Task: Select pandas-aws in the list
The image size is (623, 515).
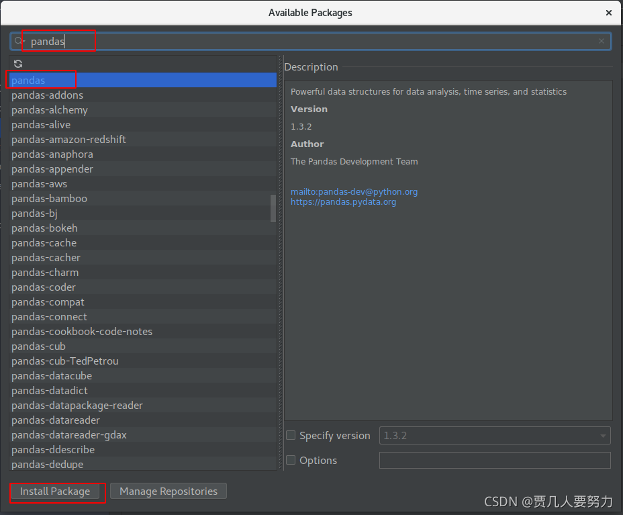Action: click(143, 183)
